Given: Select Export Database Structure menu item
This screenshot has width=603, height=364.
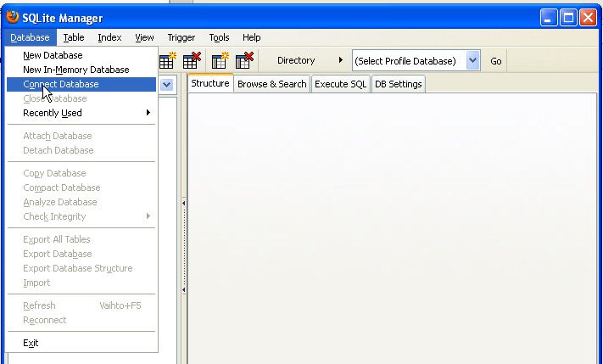Looking at the screenshot, I should (81, 268).
